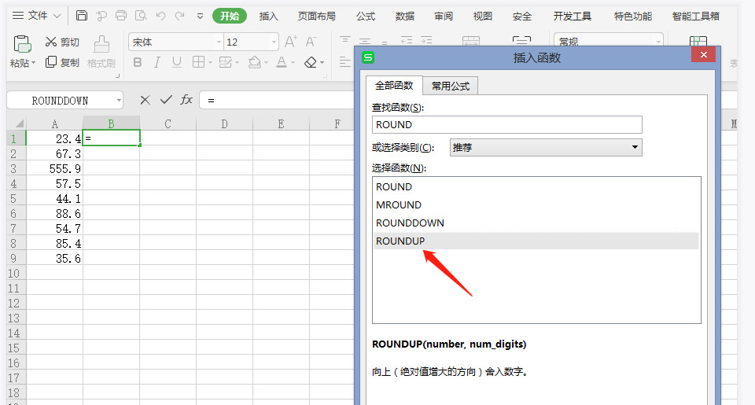Image resolution: width=755 pixels, height=405 pixels.
Task: Switch to the 常用公式 tab
Action: [450, 86]
